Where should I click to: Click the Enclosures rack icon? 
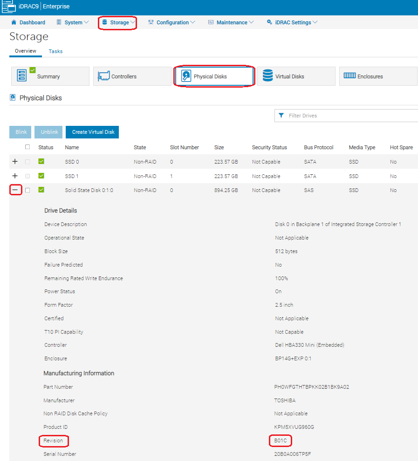point(349,76)
